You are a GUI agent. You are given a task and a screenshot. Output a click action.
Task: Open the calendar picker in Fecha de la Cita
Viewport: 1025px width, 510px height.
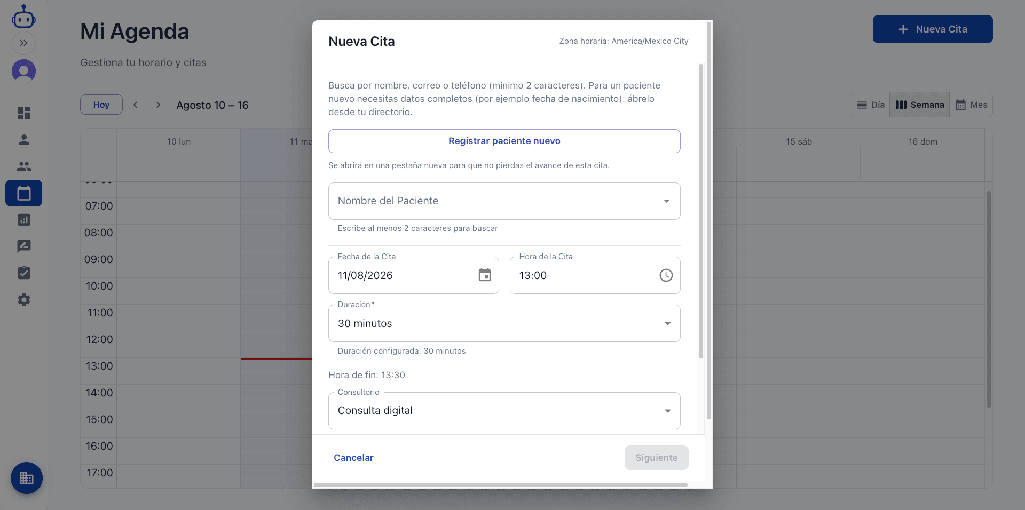(485, 275)
